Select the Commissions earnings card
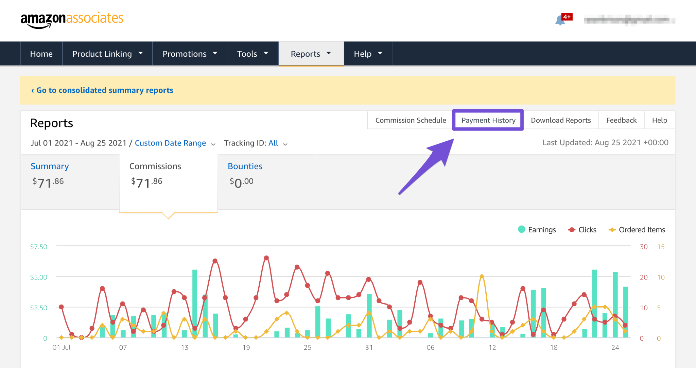This screenshot has width=696, height=368. pyautogui.click(x=168, y=183)
